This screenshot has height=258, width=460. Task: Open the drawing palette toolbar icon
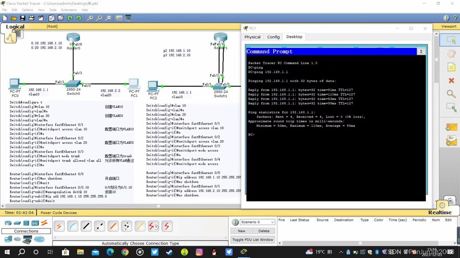pyautogui.click(x=119, y=18)
